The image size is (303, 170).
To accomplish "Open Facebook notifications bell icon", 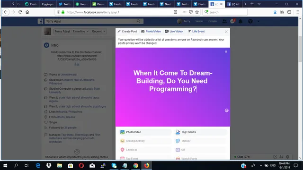I will [x=241, y=21].
